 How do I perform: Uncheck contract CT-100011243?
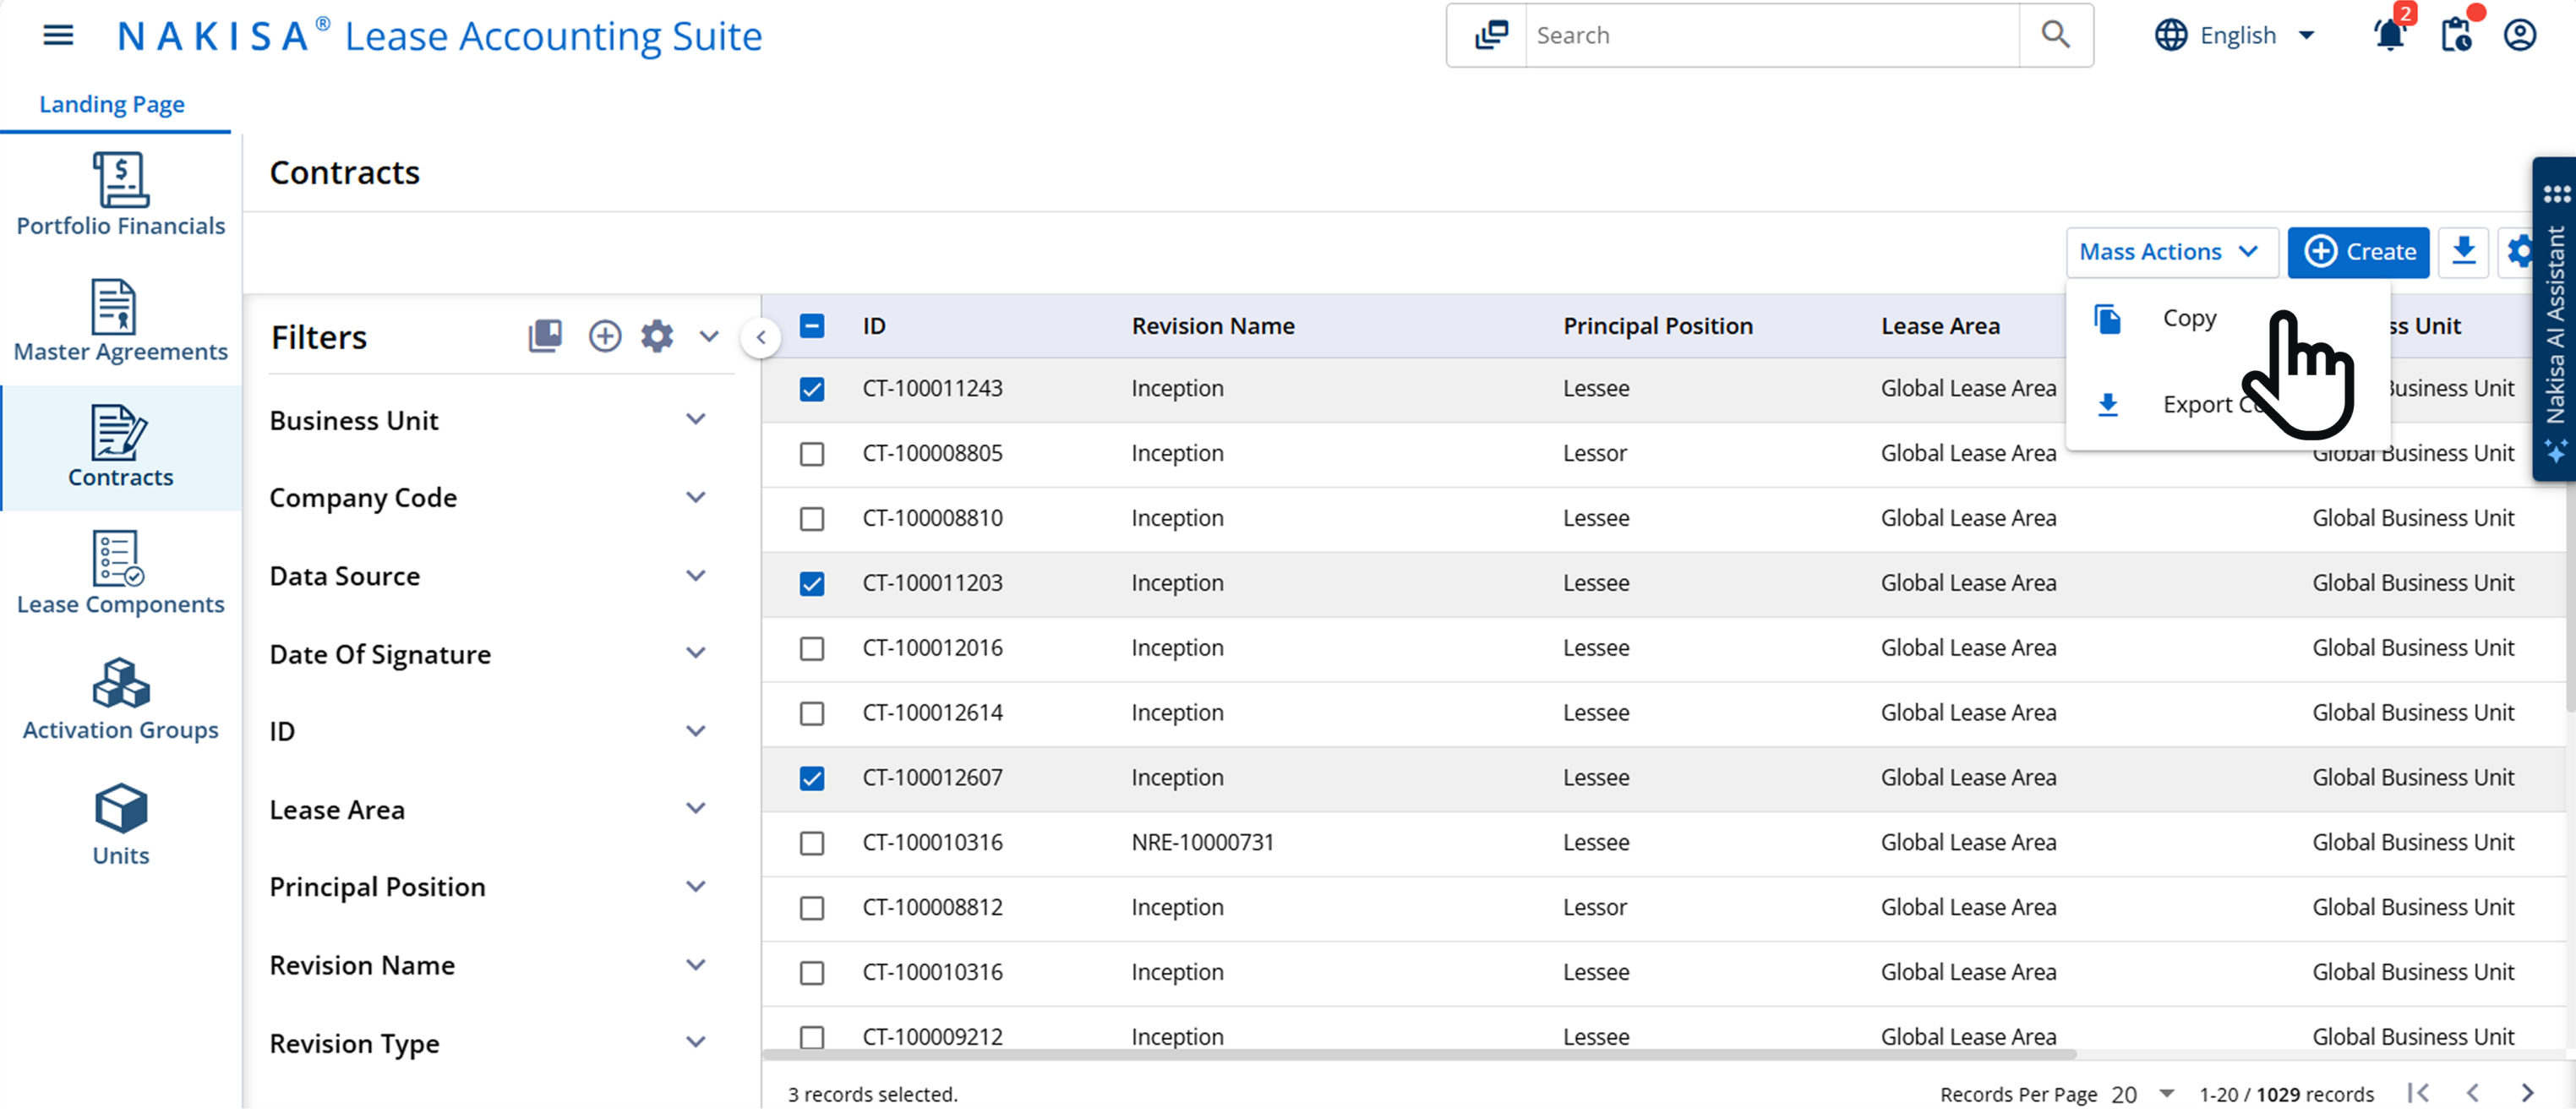click(x=812, y=389)
